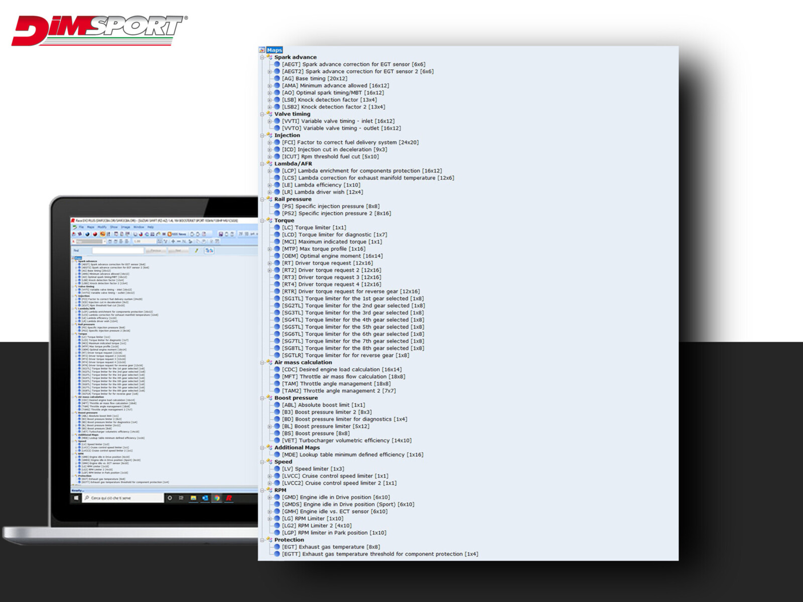Open File Explorer from the laptop taskbar
Viewport: 803px width, 602px height.
pyautogui.click(x=193, y=498)
